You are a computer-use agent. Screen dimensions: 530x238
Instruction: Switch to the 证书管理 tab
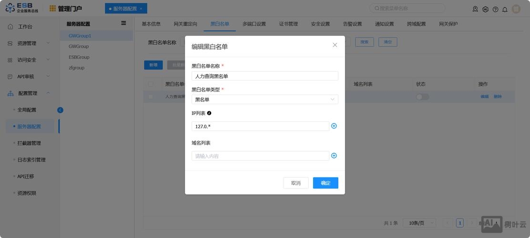[288, 24]
